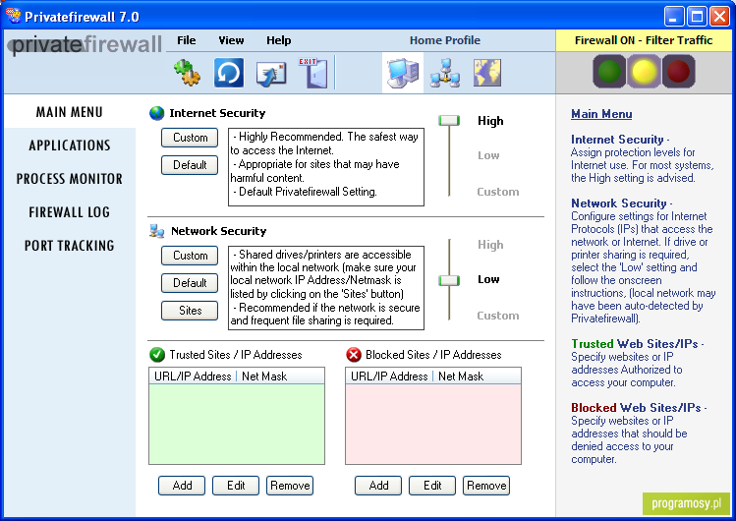This screenshot has width=736, height=521.
Task: Click High label of Internet Security
Action: [490, 121]
